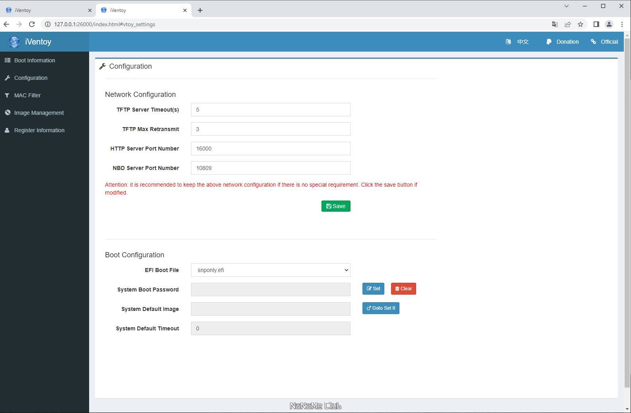Reload the page with refresh icon
The width and height of the screenshot is (631, 413).
[32, 24]
